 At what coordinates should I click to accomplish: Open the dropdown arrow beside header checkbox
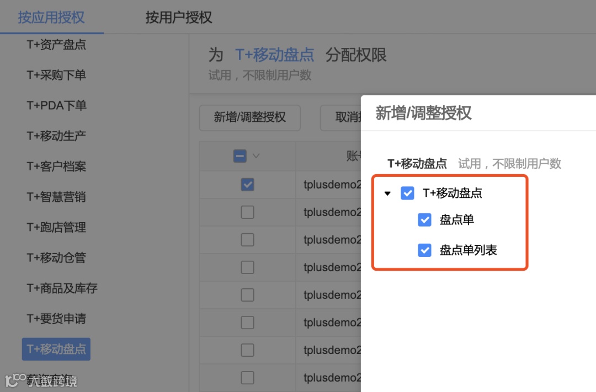click(x=256, y=155)
